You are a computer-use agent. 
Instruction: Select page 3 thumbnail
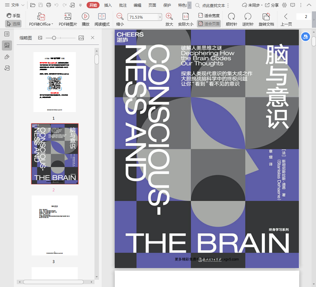(55, 225)
